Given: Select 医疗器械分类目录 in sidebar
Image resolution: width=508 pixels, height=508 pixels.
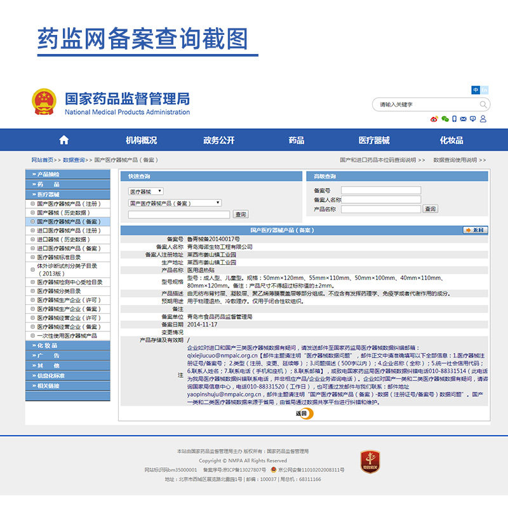Looking at the screenshot, I should coord(68,291).
